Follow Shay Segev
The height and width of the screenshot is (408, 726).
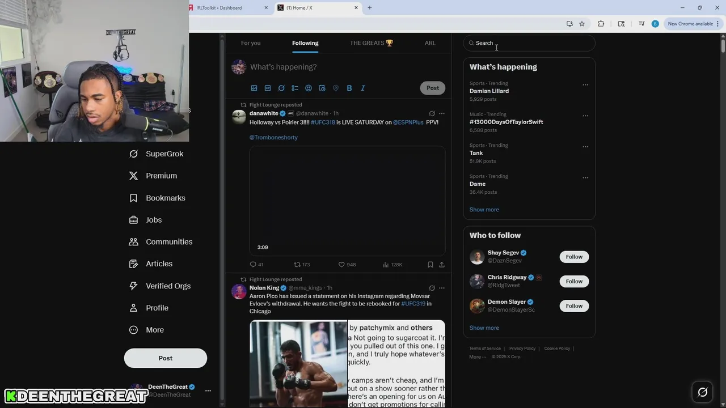[574, 257]
